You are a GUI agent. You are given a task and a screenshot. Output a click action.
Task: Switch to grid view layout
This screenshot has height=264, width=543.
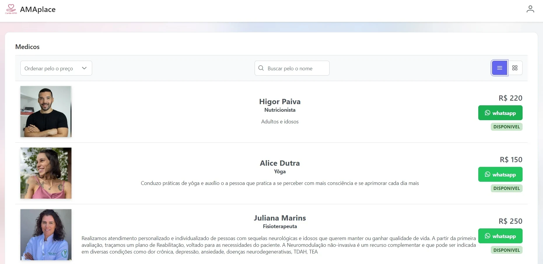[515, 68]
